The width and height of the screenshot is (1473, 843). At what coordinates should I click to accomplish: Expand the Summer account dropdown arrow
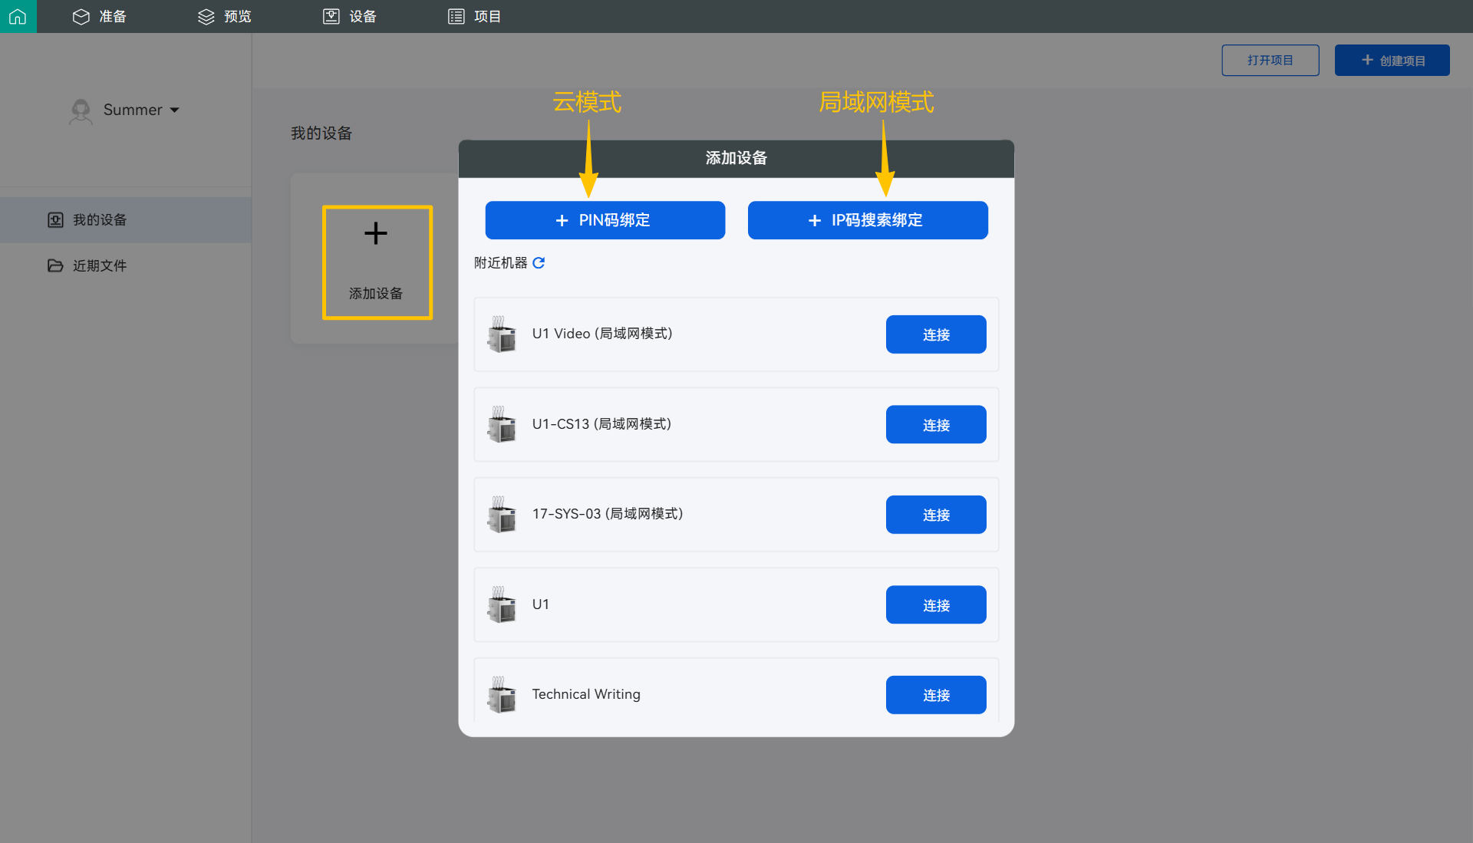pyautogui.click(x=175, y=110)
